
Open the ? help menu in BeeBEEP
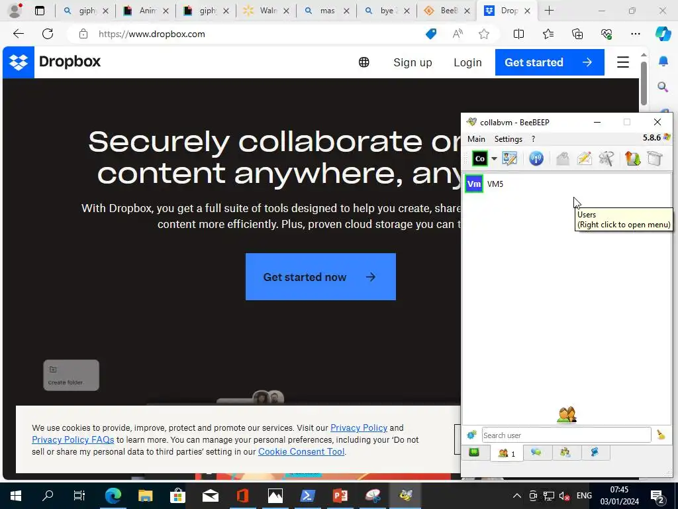533,139
